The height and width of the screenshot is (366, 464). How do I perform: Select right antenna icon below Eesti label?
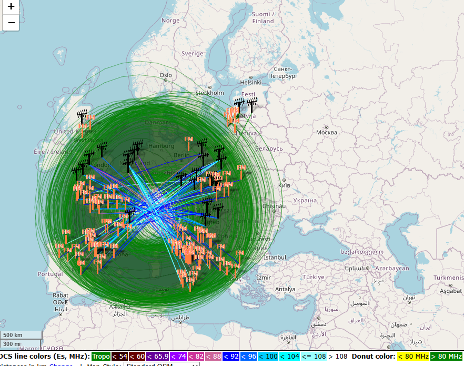(252, 105)
